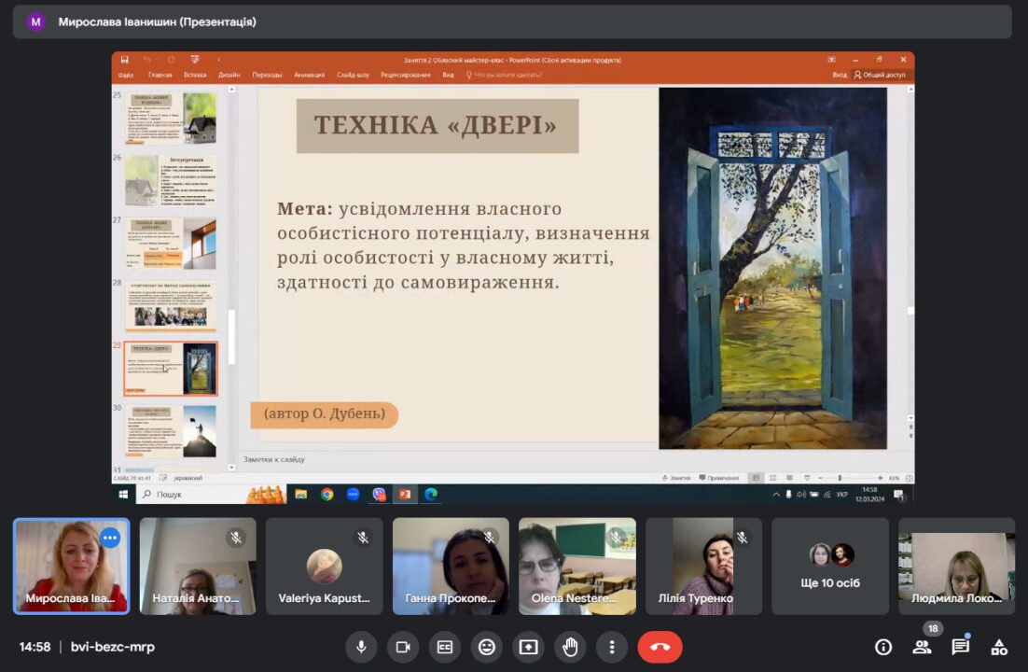
Task: Click the slide panel scroll-up arrow
Action: [231, 90]
